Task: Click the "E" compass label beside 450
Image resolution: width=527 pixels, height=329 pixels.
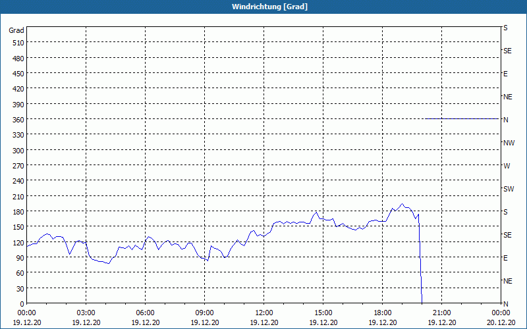Action: click(505, 74)
